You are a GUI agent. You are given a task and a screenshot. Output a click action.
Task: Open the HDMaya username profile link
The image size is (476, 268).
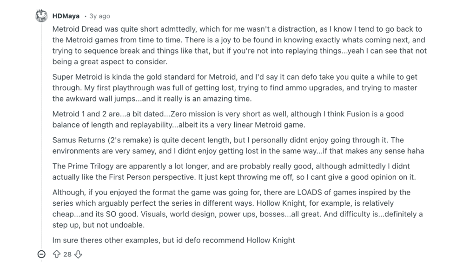66,16
